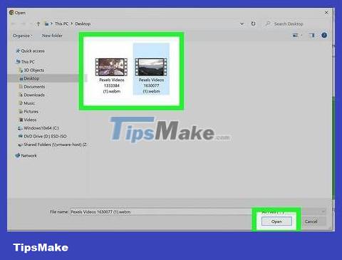Image resolution: width=342 pixels, height=260 pixels.
Task: Click the DVD Drive disc icon
Action: (21, 136)
